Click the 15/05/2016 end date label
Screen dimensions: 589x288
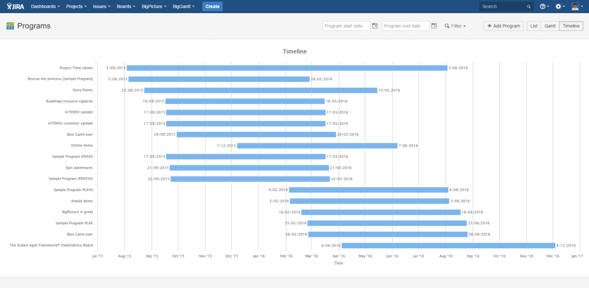[x=389, y=91]
